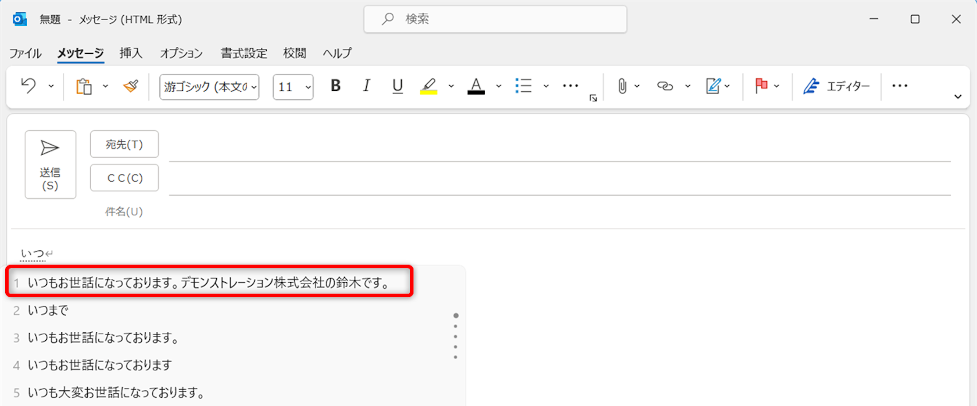Viewport: 977px width, 406px height.
Task: Click the Undo arrow icon
Action: [x=29, y=86]
